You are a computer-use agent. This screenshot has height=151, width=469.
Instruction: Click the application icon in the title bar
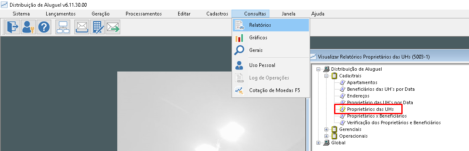4,5
